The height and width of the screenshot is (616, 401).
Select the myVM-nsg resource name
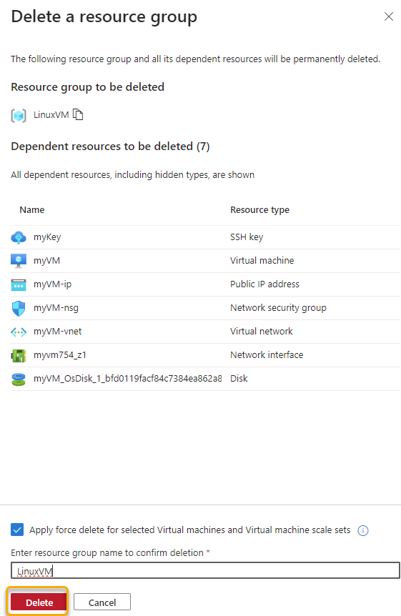click(x=56, y=307)
